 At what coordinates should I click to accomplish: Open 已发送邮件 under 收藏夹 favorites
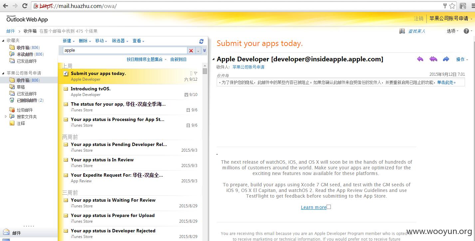[27, 61]
